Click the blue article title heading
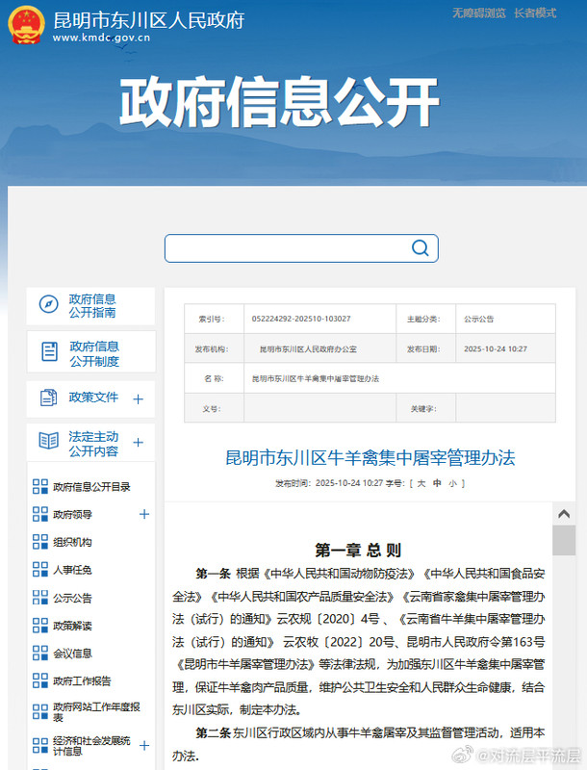This screenshot has height=770, width=587. [x=370, y=458]
